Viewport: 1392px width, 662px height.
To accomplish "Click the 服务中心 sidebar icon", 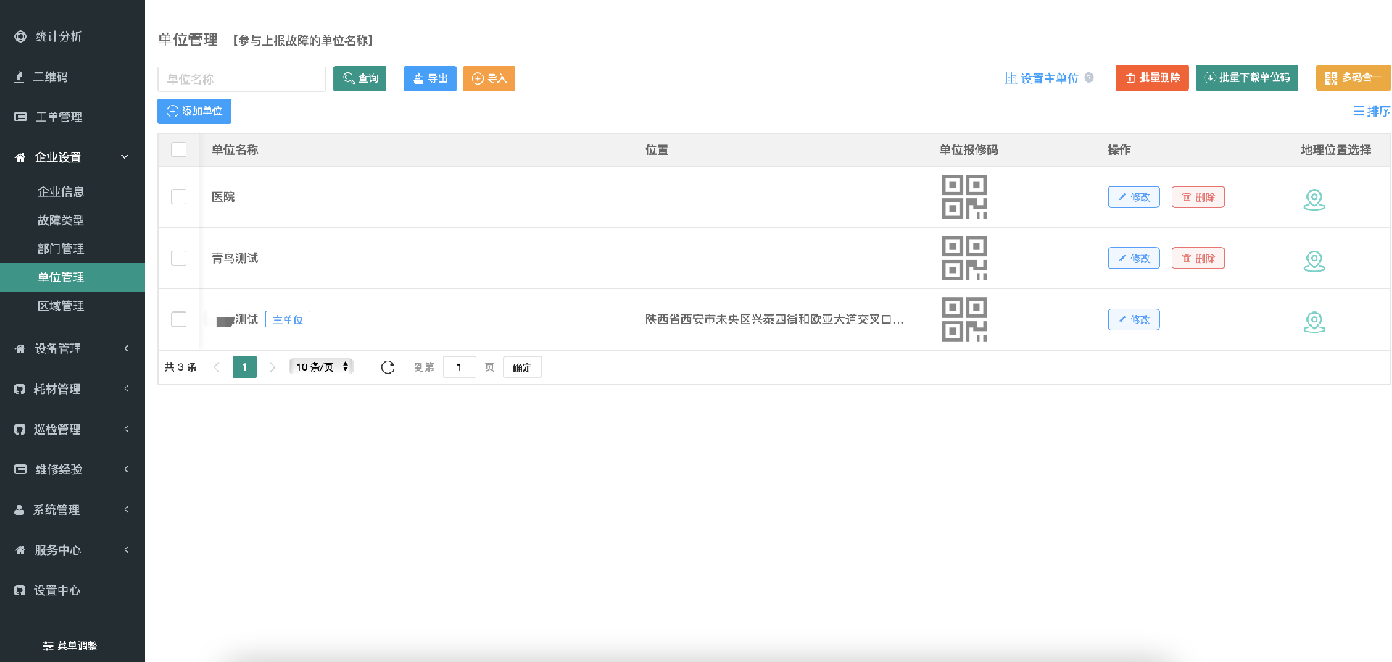I will pos(20,550).
